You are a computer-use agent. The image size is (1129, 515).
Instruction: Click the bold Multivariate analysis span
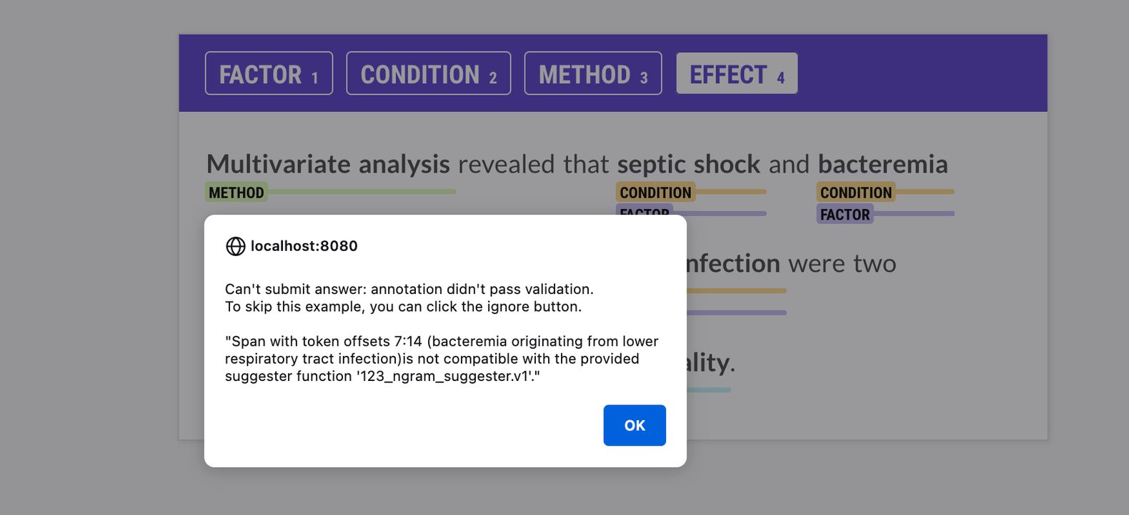(x=327, y=163)
